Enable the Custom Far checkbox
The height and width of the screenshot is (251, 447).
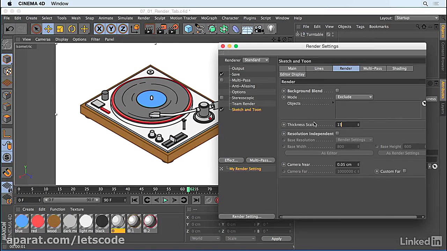[404, 171]
